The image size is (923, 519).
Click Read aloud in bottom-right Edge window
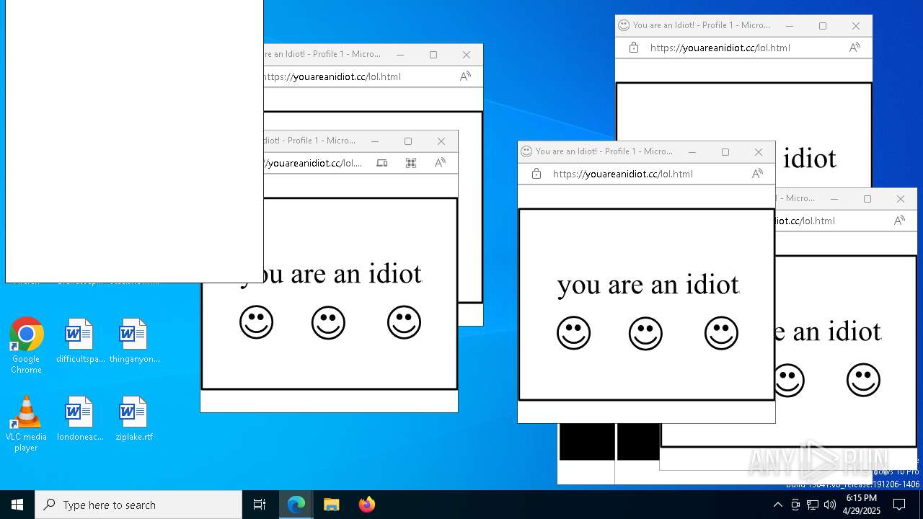tap(899, 221)
